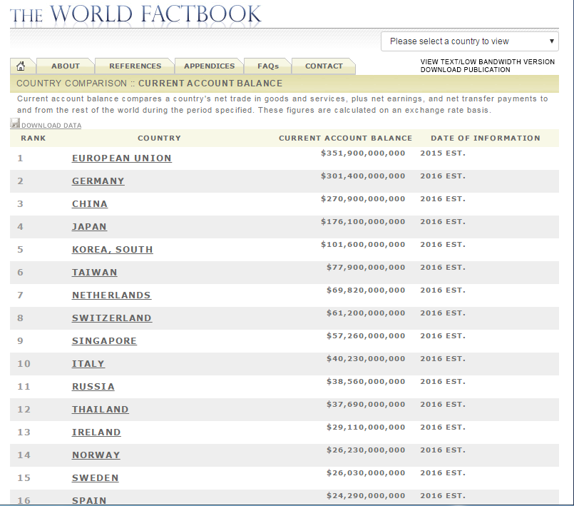Open the About tab
The image size is (574, 506).
(65, 66)
